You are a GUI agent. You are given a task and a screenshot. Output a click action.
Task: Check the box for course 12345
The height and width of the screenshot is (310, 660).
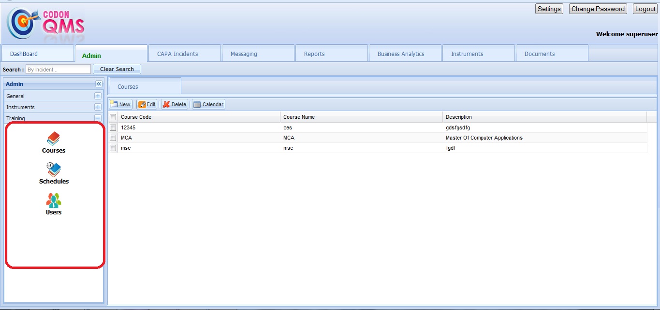113,128
